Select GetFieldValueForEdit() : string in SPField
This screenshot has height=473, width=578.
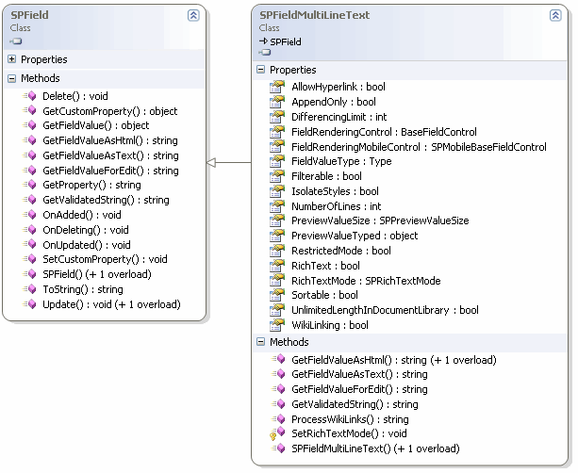pyautogui.click(x=110, y=171)
